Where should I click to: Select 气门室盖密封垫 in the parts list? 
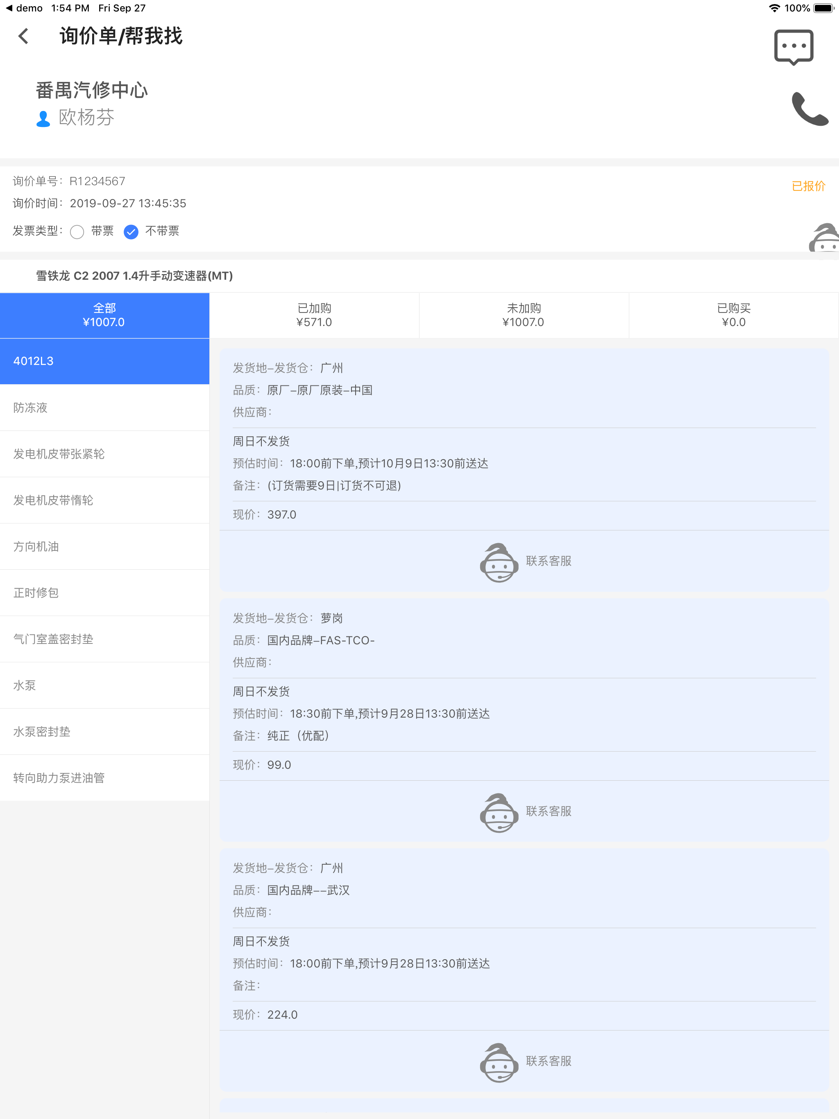105,639
